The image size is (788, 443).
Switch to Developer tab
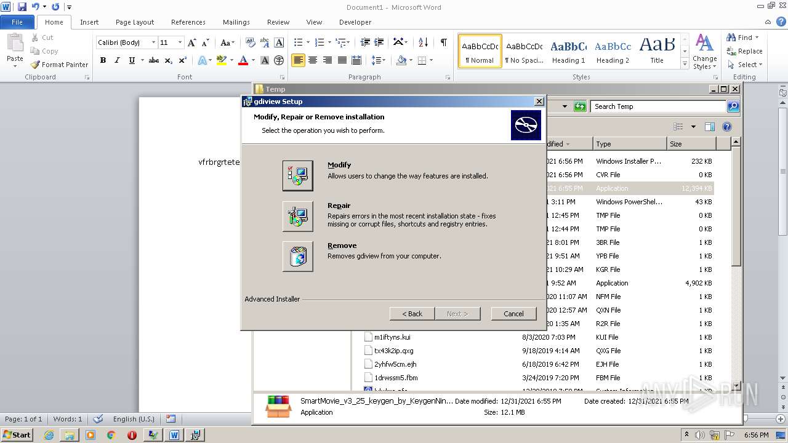click(x=355, y=22)
